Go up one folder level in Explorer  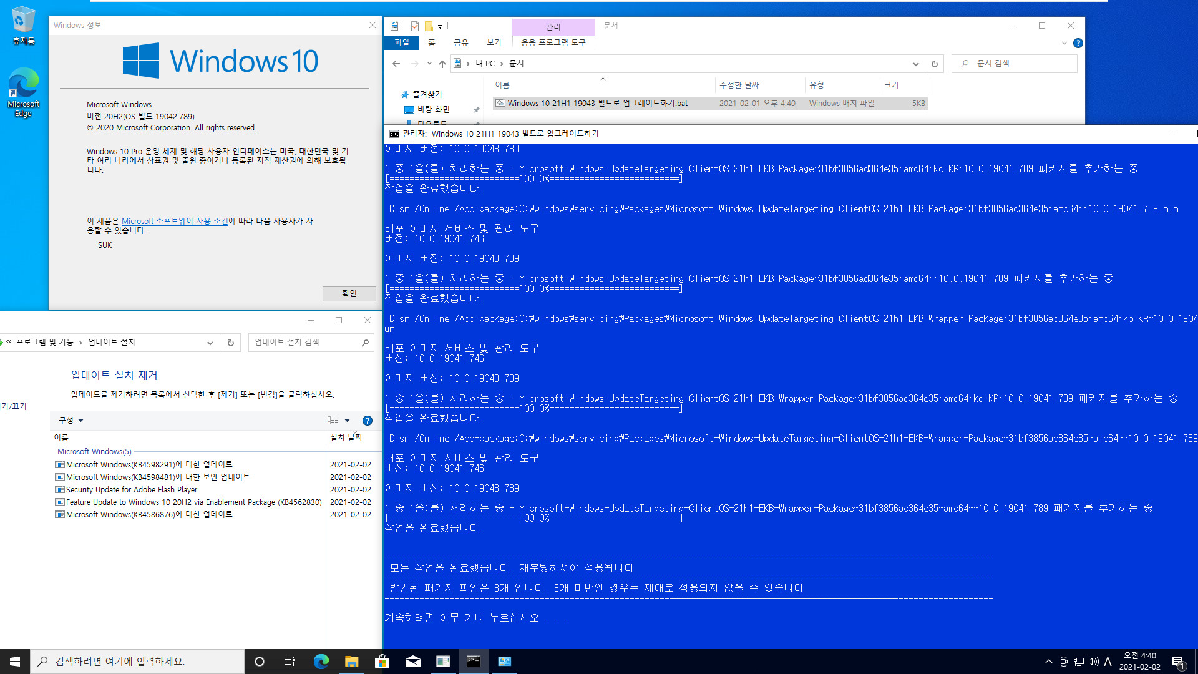442,64
